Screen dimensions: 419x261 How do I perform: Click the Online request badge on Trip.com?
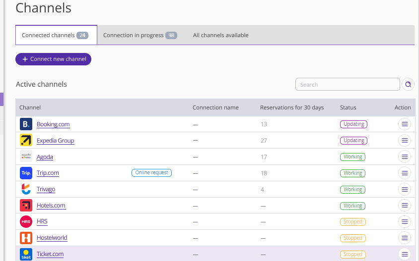(151, 173)
